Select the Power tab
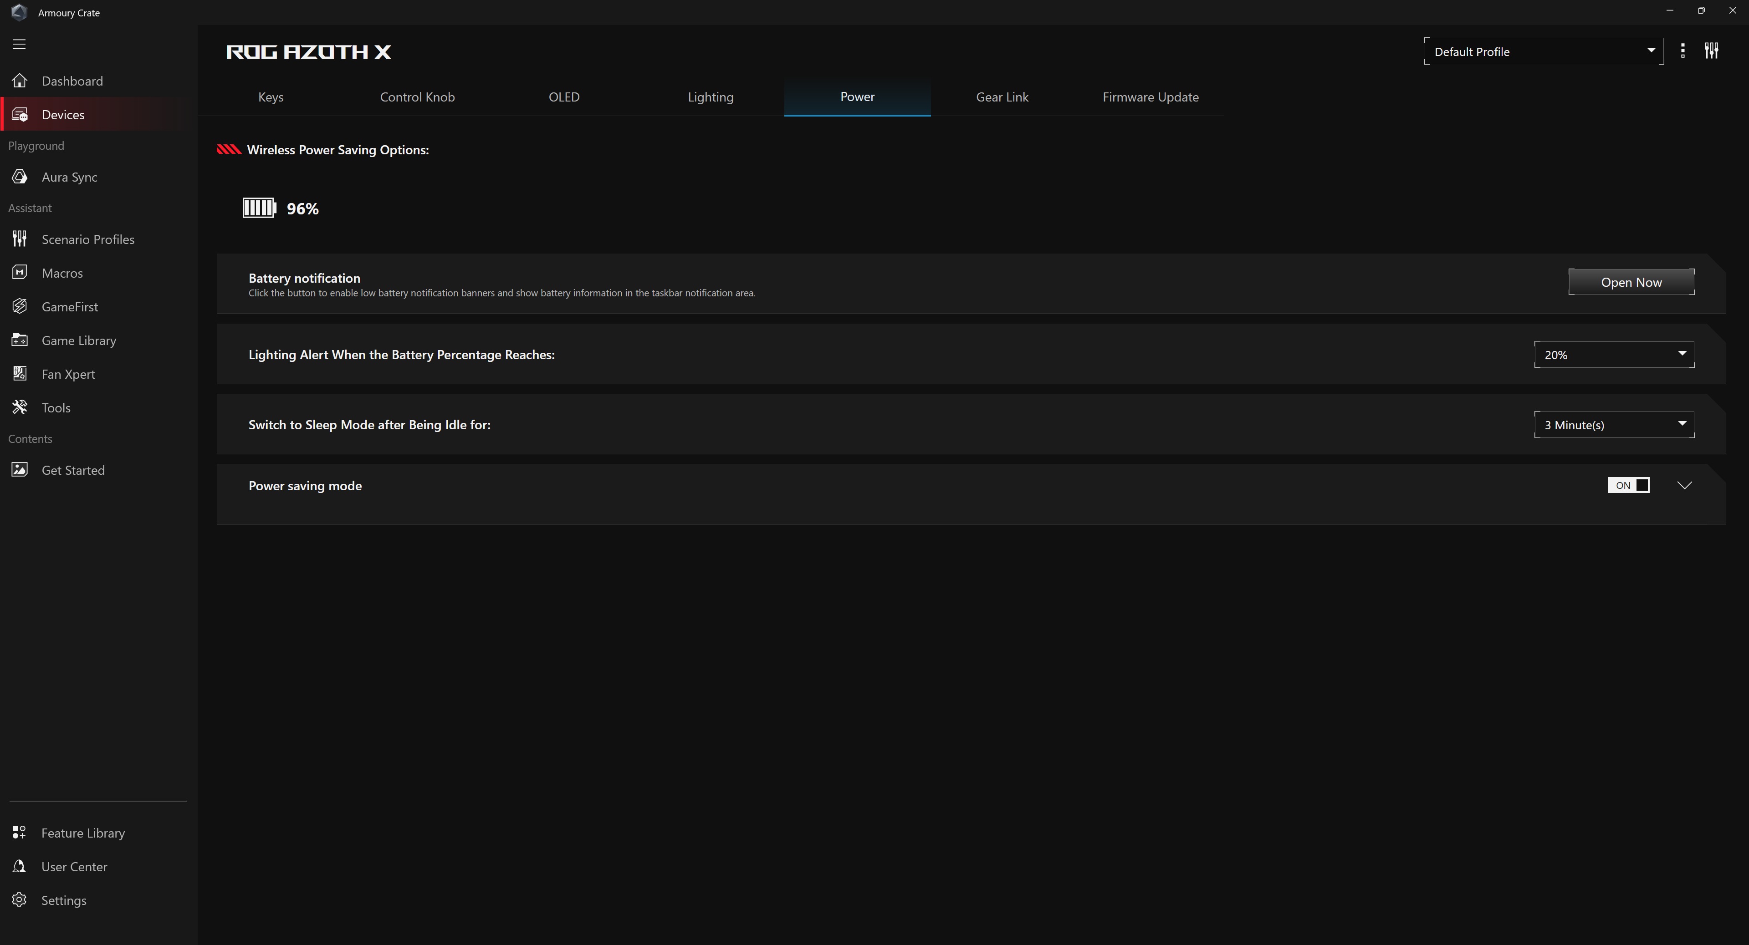 tap(858, 97)
